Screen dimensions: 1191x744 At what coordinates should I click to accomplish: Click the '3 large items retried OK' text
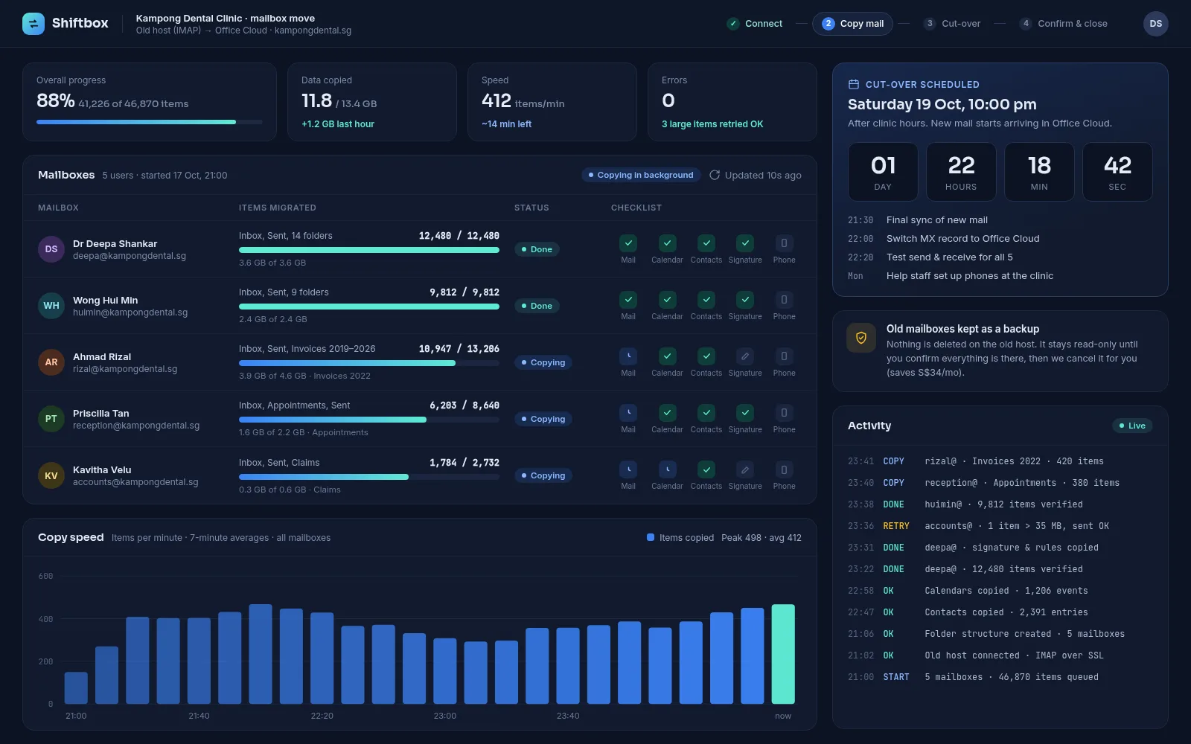click(712, 124)
